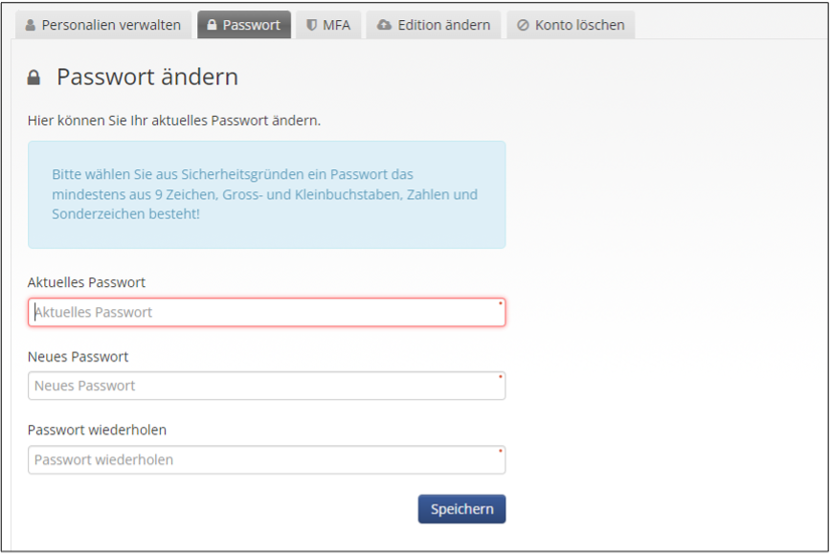Click the person icon on Personalien verwalten tab

click(31, 25)
